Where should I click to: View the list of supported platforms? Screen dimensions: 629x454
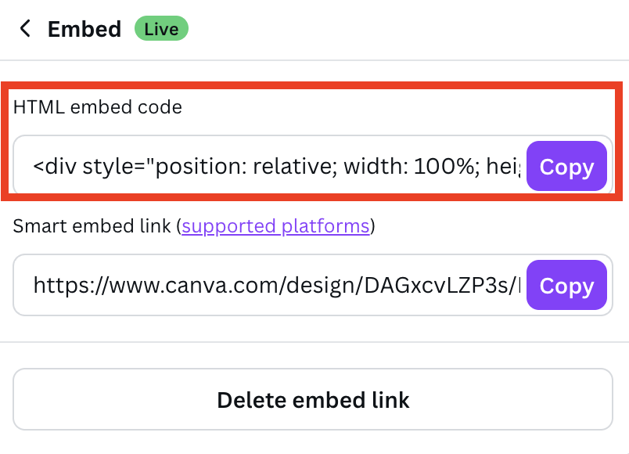275,227
